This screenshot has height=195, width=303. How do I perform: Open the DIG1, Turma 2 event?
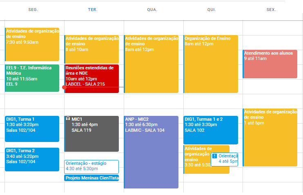pyautogui.click(x=32, y=159)
